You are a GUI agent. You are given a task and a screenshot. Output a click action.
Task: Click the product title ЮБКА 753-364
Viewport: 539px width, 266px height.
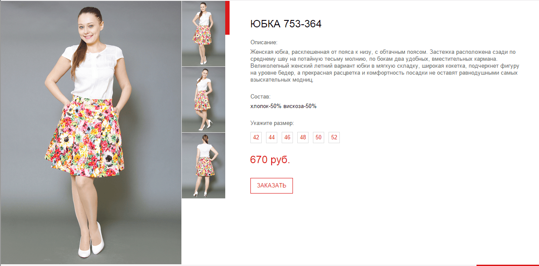click(x=286, y=24)
